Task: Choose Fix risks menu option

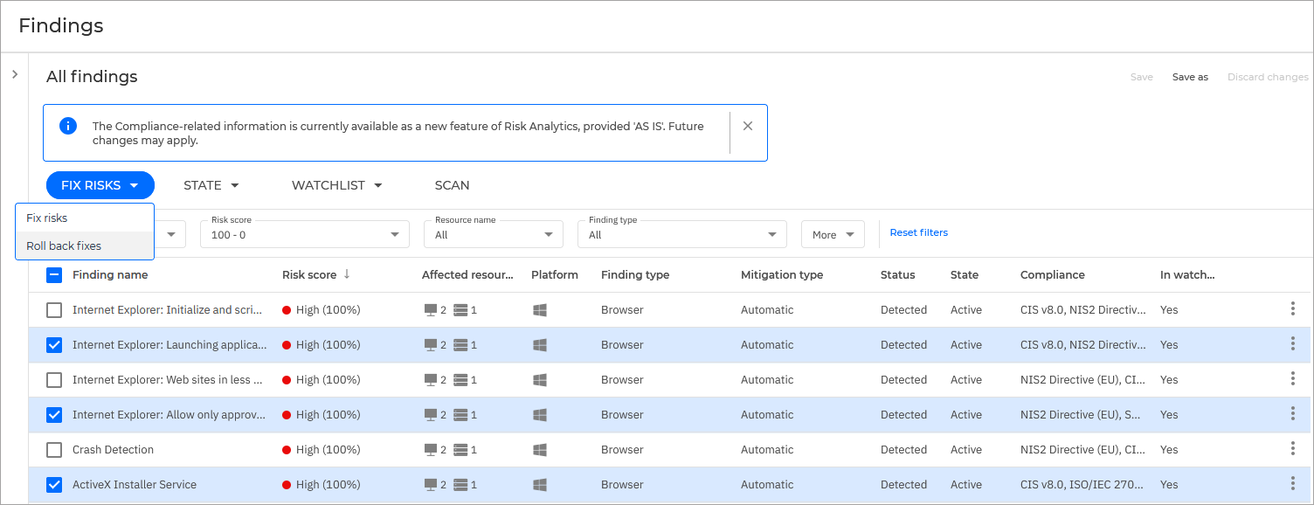Action: pyautogui.click(x=47, y=218)
